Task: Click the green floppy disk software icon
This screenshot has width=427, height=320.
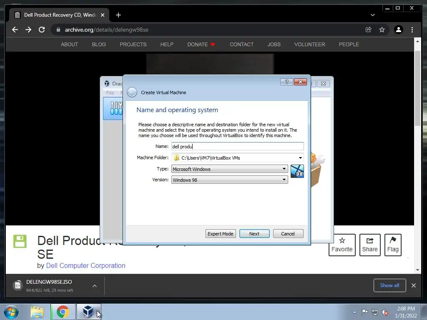Action: (20, 241)
